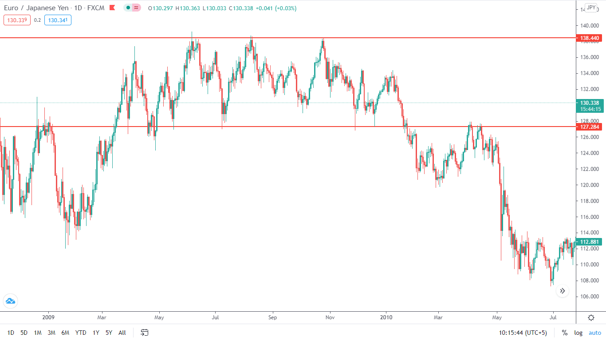Click the 0.2 spread value
The width and height of the screenshot is (606, 341).
click(x=37, y=20)
